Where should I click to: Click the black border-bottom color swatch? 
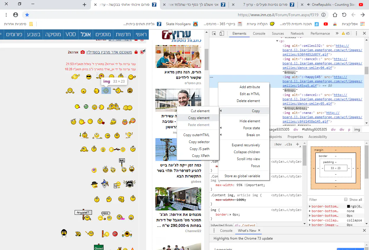(348, 207)
